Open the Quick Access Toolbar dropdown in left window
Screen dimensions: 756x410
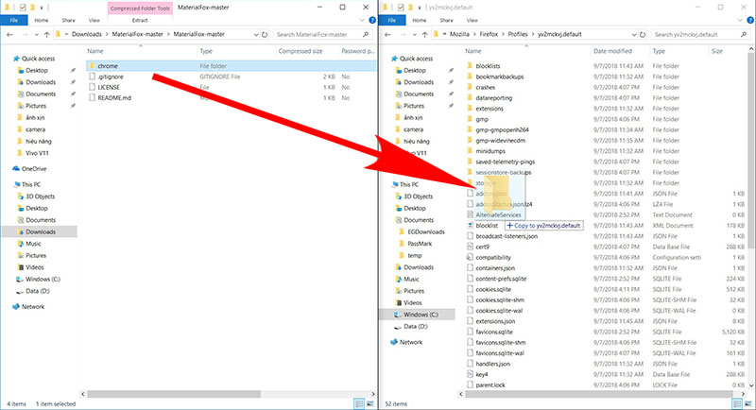(41, 8)
